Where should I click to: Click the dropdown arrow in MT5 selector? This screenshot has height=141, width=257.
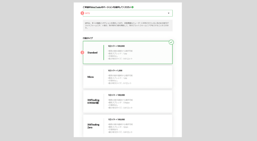[x=168, y=13]
